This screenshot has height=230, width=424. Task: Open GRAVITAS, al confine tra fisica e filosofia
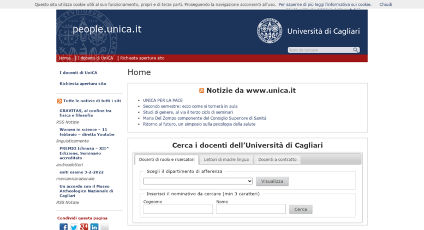pos(86,113)
